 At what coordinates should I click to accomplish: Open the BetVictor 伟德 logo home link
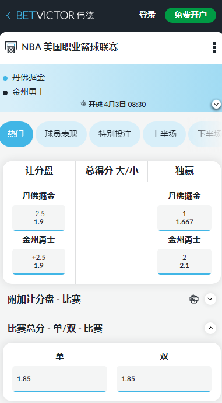pyautogui.click(x=55, y=15)
